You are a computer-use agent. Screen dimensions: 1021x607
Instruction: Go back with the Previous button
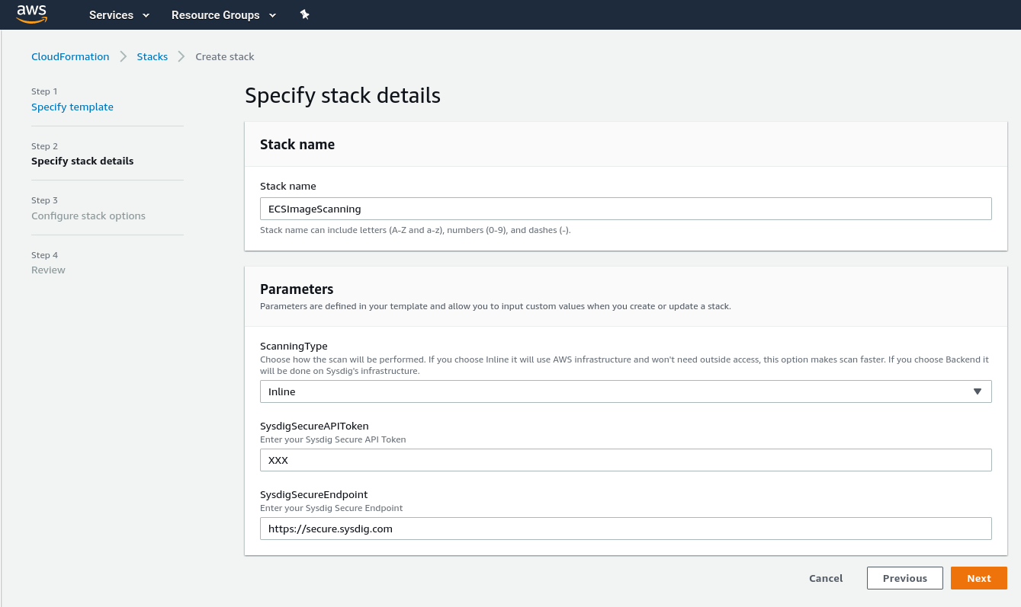pyautogui.click(x=904, y=578)
